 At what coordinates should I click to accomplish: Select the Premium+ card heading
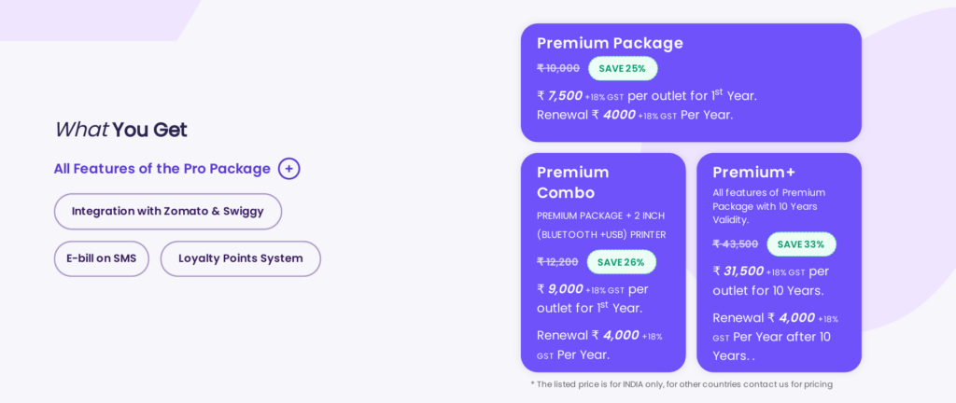pyautogui.click(x=753, y=172)
